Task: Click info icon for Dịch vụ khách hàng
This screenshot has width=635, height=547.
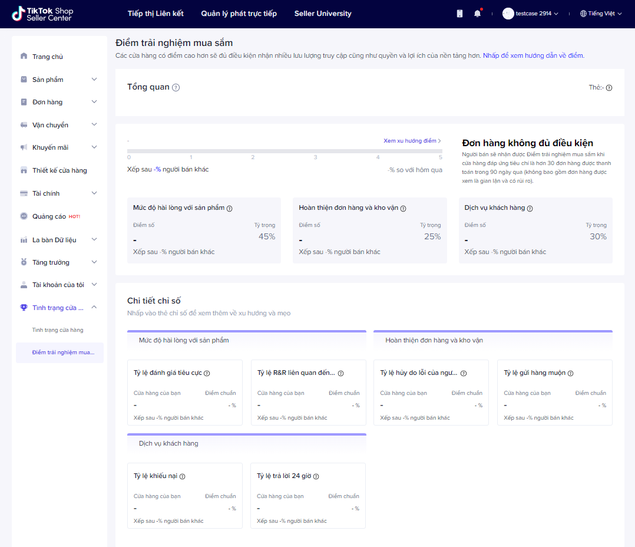Action: tap(530, 208)
